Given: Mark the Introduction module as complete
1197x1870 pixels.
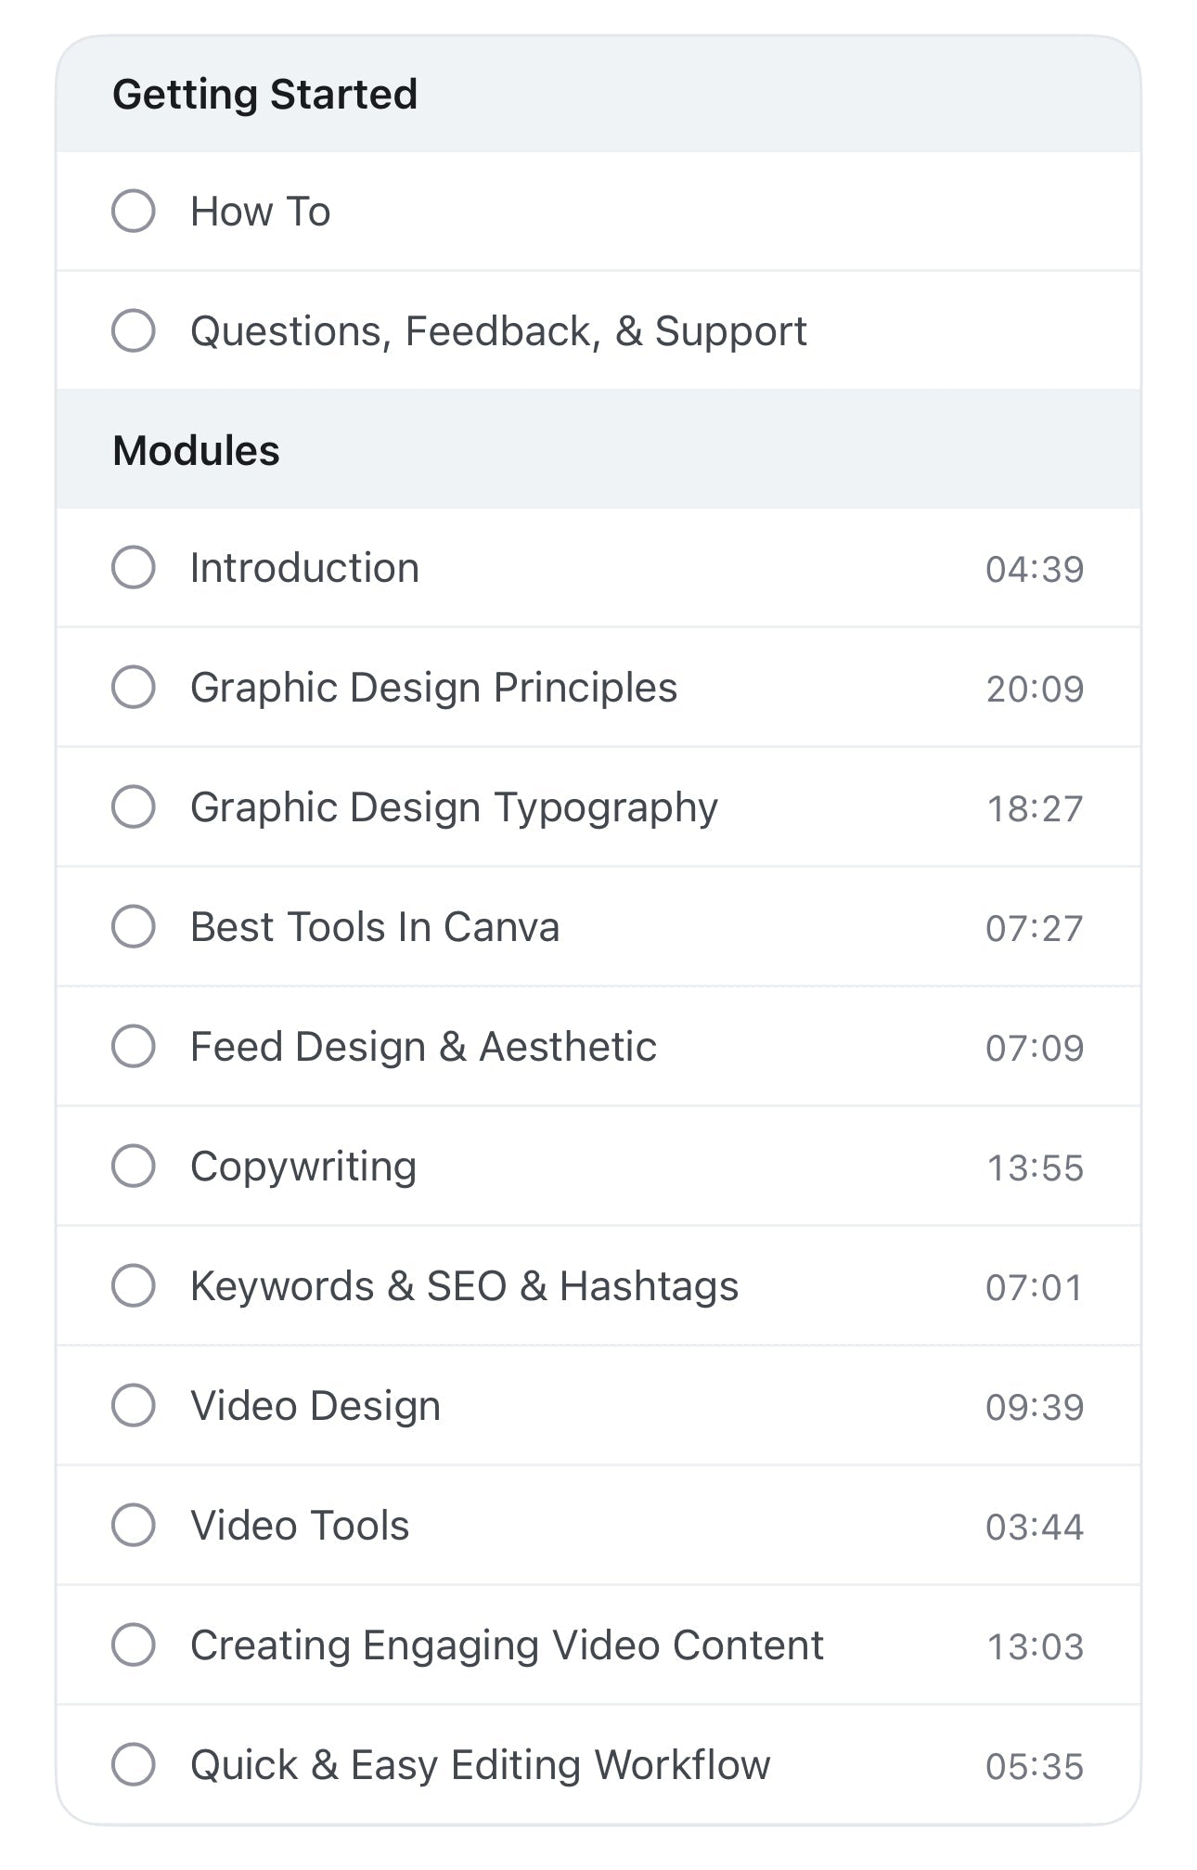Looking at the screenshot, I should tap(135, 568).
